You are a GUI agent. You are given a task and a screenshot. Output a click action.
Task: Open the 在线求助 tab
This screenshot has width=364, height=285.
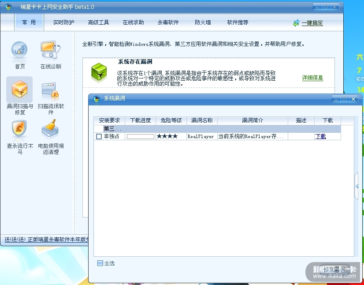click(x=133, y=22)
